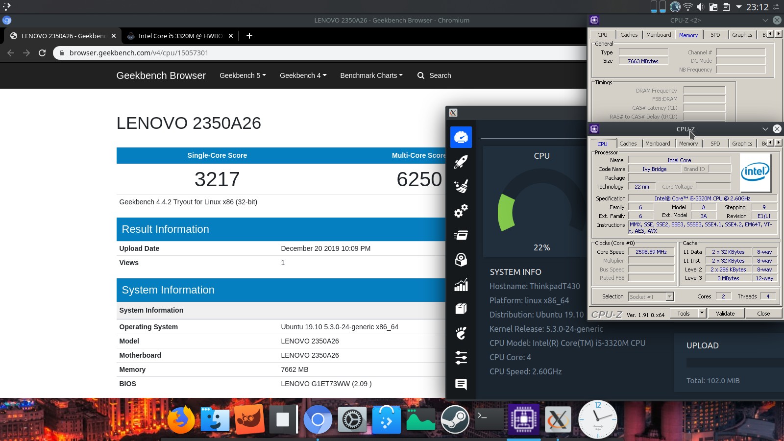
Task: Open the Stacer Dashboard sidebar icon
Action: click(461, 137)
